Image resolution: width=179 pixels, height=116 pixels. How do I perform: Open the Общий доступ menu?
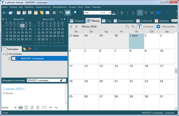(43, 7)
